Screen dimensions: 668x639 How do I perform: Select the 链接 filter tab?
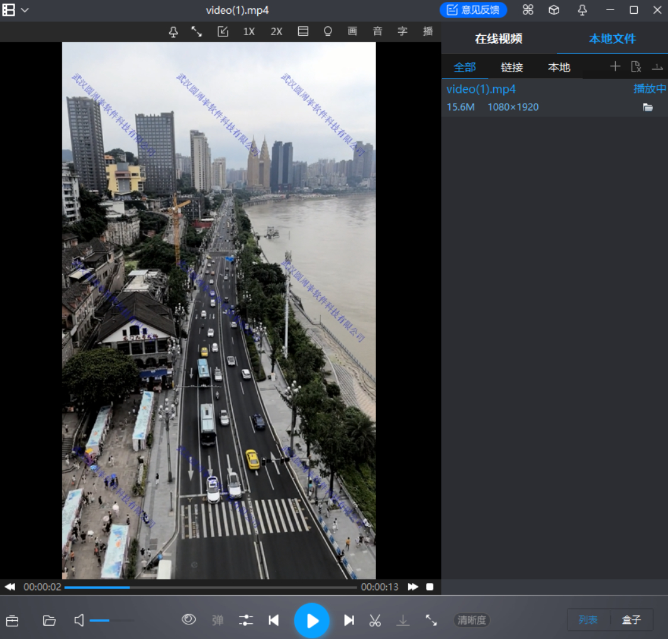tap(512, 67)
